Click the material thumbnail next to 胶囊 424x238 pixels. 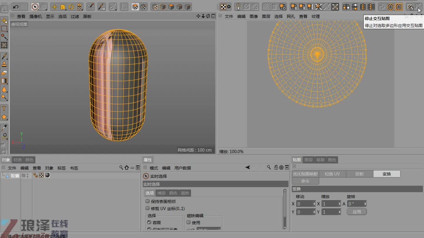pos(48,175)
